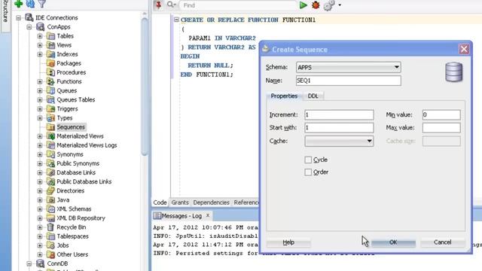482x271 pixels.
Task: Click the Materialized Views node icon
Action: pyautogui.click(x=50, y=136)
